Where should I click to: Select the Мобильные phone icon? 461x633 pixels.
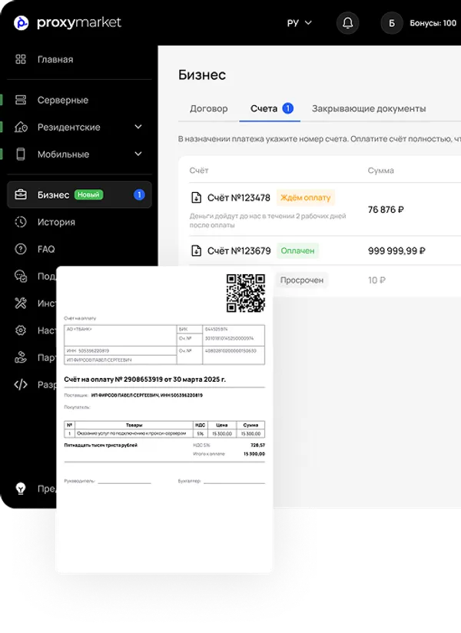tap(22, 154)
